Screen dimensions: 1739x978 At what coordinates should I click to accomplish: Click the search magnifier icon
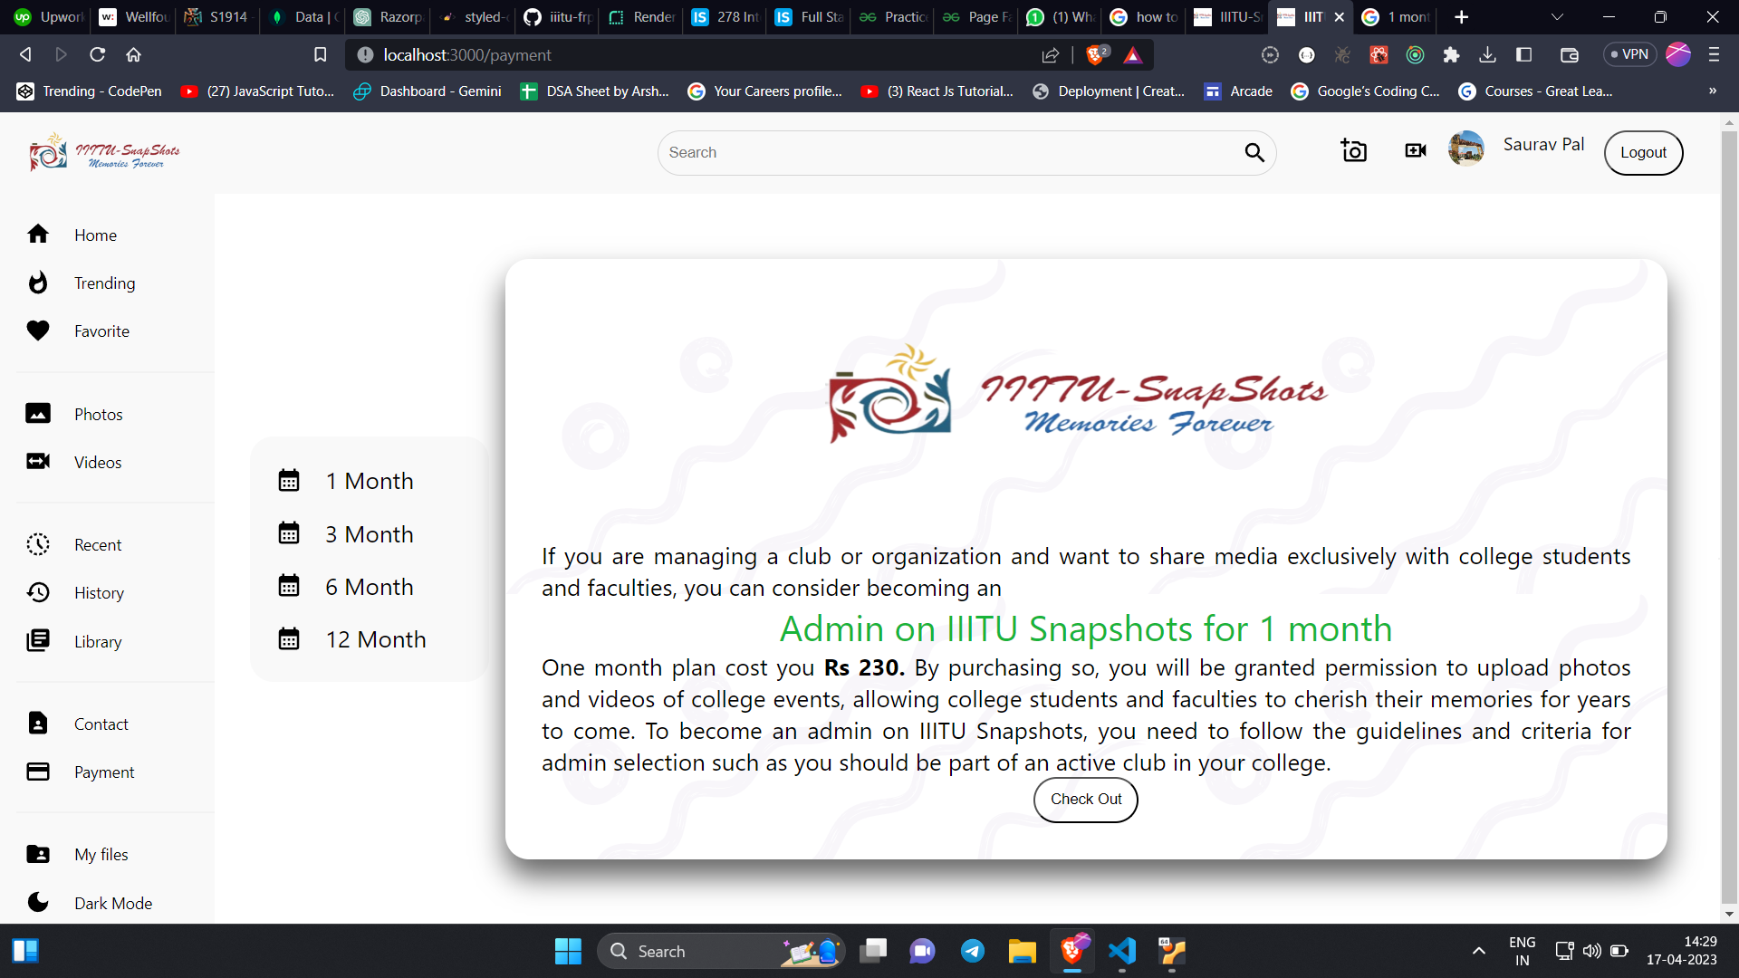click(1254, 153)
